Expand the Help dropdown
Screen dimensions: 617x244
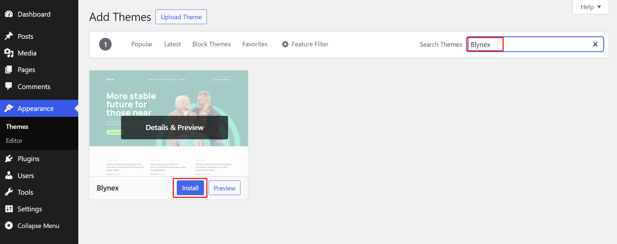click(x=591, y=7)
